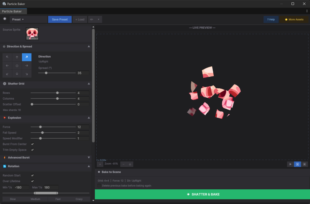Viewport: 310px width, 204px height.
Task: Select the Particle Baker tab
Action: click(x=13, y=11)
